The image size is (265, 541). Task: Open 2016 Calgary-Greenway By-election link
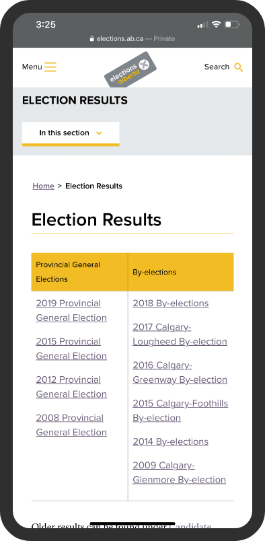[x=180, y=372]
